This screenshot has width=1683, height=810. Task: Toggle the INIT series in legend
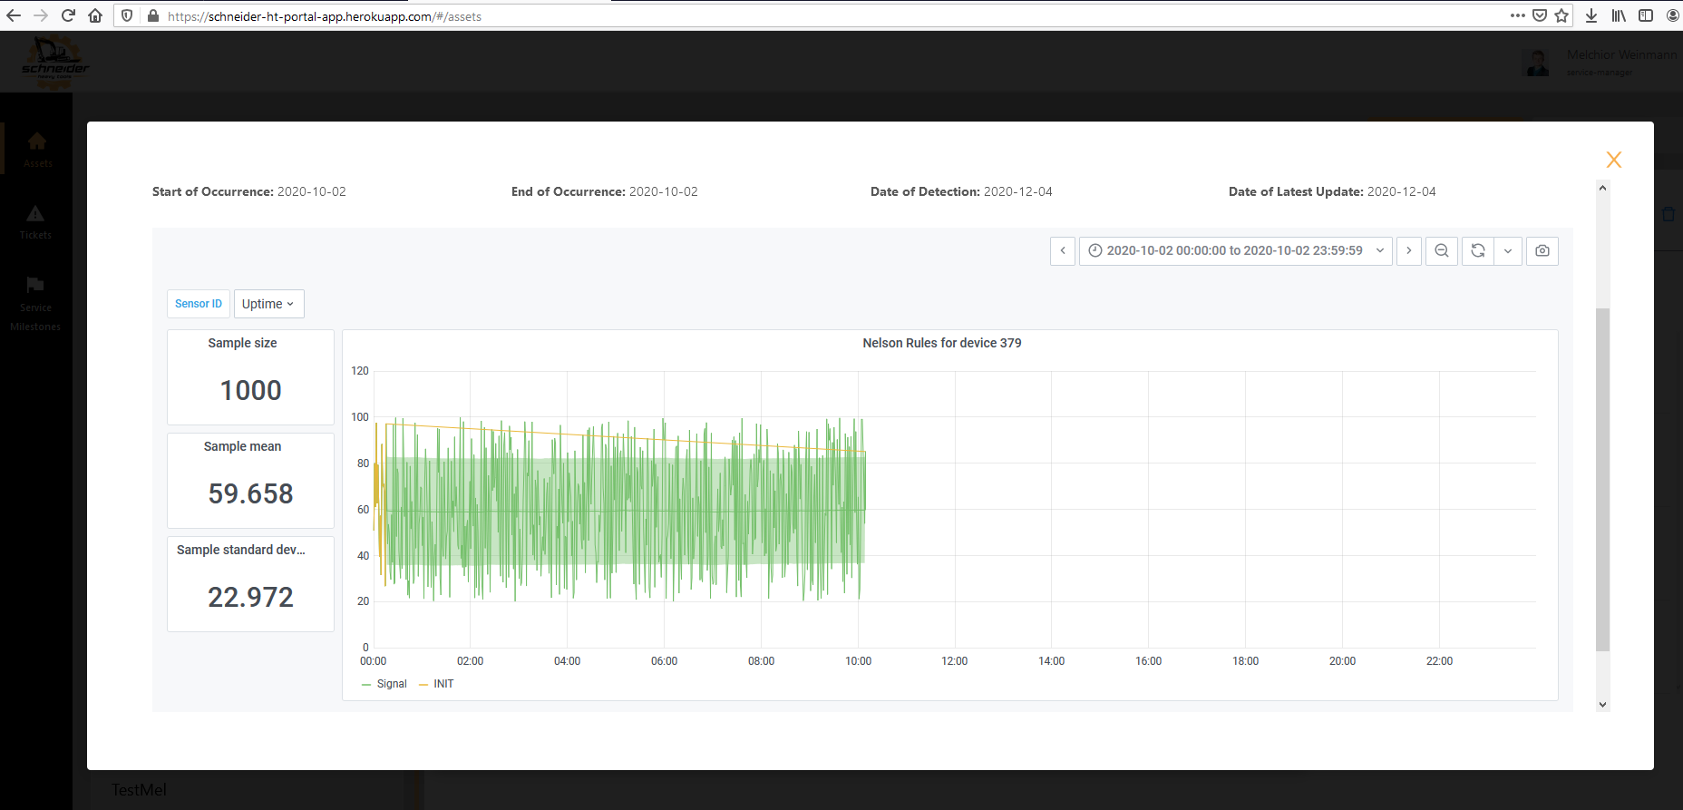[x=443, y=684]
